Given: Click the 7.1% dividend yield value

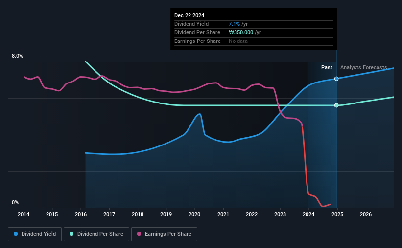Looking at the screenshot, I should pyautogui.click(x=234, y=24).
